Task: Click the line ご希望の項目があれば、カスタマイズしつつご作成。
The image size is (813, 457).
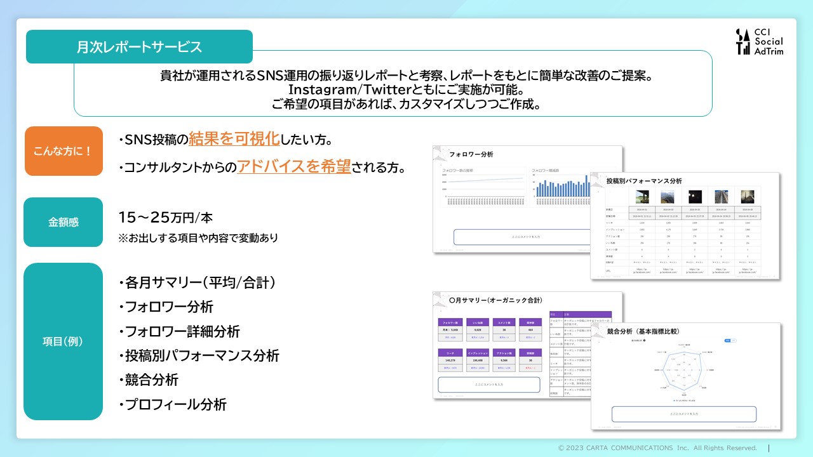Action: (x=406, y=104)
